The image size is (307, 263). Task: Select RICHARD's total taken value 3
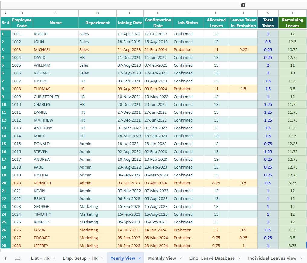point(268,73)
